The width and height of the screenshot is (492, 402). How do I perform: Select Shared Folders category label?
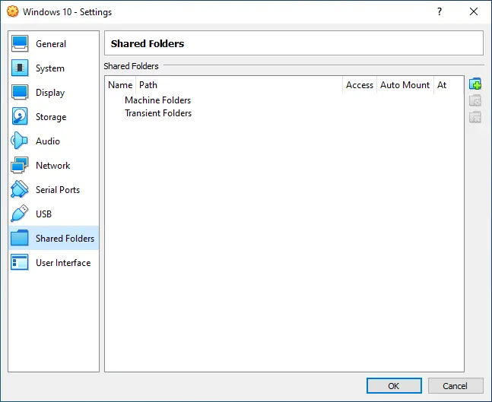point(65,239)
